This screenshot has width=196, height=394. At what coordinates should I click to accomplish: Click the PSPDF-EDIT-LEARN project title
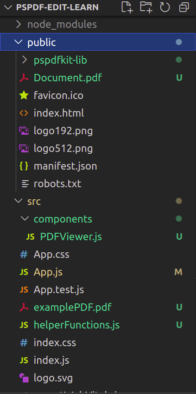57,7
